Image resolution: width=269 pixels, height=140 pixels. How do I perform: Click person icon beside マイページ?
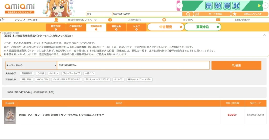point(56,20)
